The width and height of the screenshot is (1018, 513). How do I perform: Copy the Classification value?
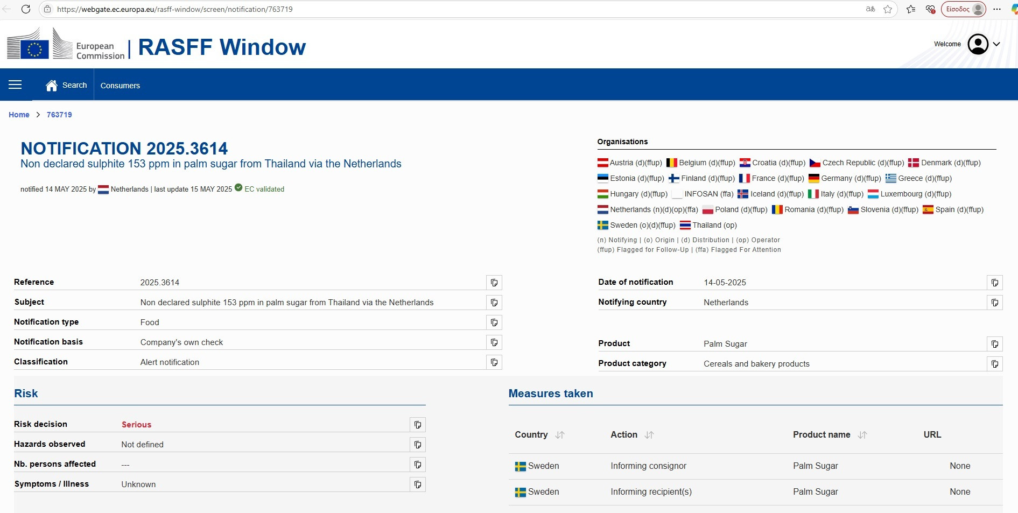point(494,362)
